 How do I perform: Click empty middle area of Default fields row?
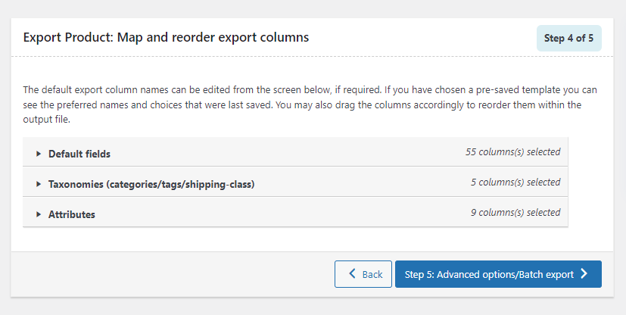(x=288, y=153)
